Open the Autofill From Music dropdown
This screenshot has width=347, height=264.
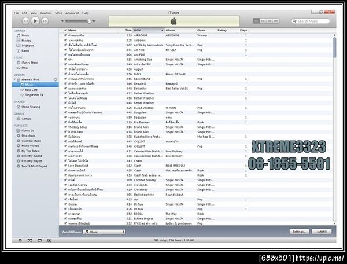(104, 232)
